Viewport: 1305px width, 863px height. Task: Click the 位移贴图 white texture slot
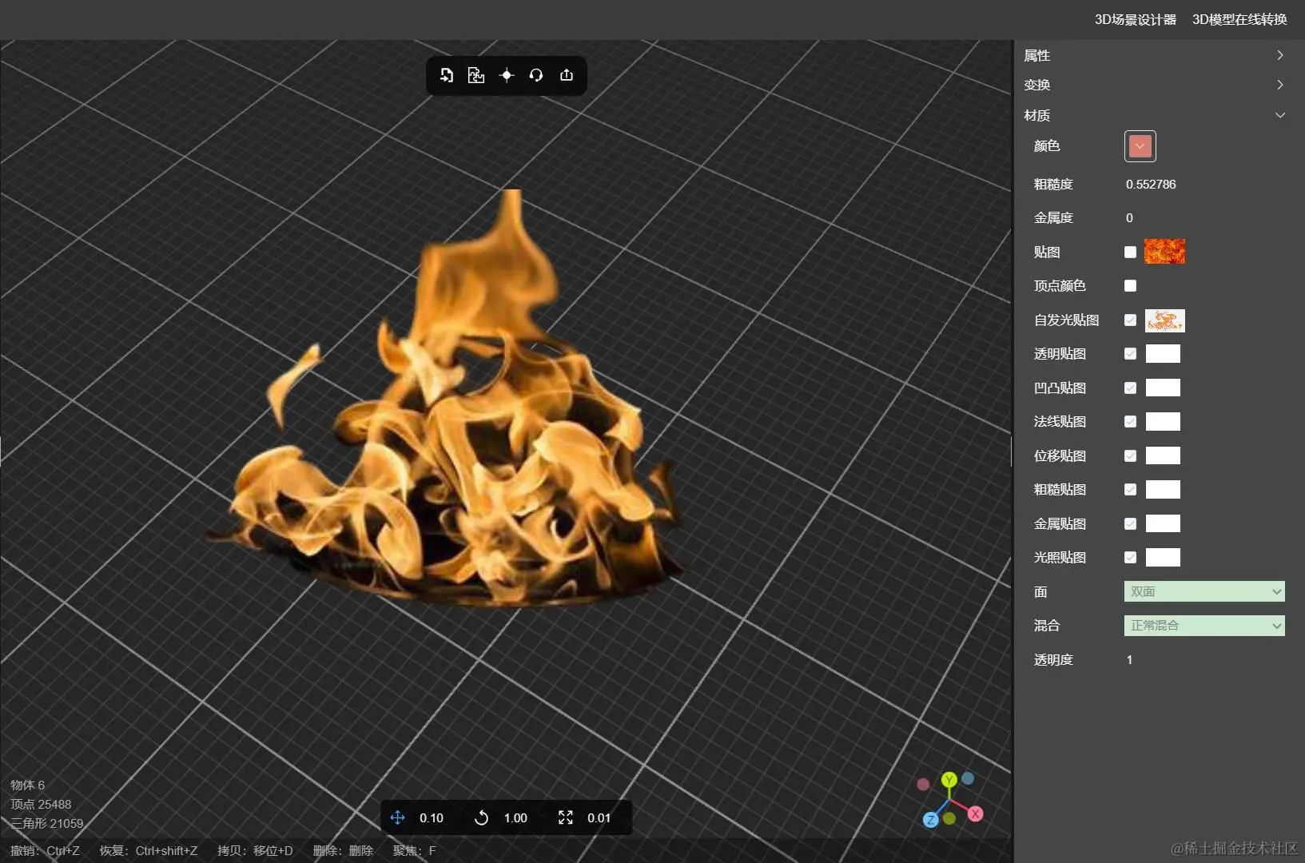pyautogui.click(x=1163, y=455)
